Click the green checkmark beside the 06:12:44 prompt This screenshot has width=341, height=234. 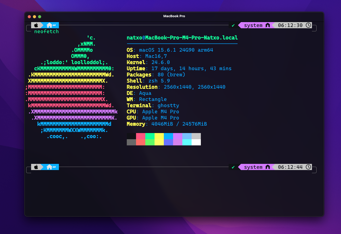(x=233, y=167)
